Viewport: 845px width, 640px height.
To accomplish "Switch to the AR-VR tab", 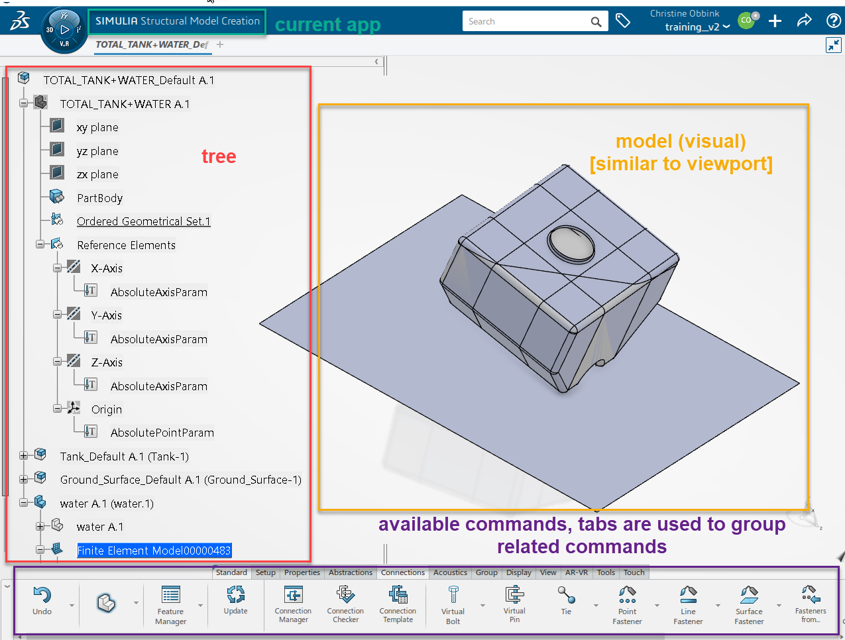I will point(577,572).
